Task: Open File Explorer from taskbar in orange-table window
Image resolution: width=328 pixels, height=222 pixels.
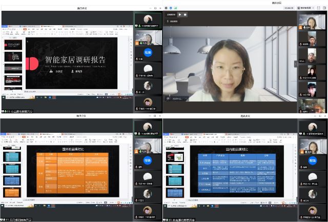Action: (x=45, y=206)
